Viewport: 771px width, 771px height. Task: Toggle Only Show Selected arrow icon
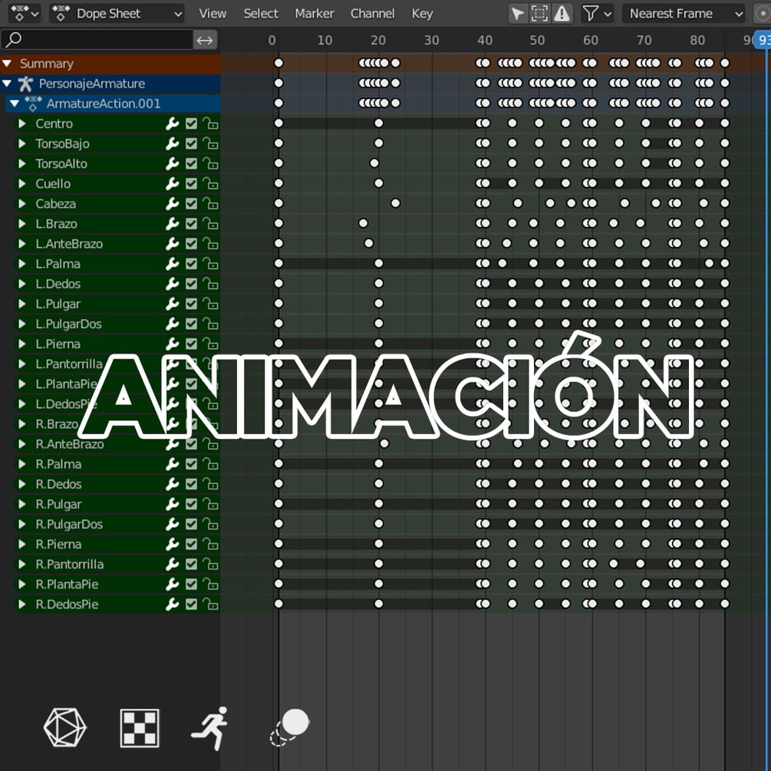(x=518, y=14)
